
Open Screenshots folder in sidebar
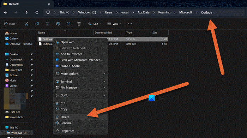click(x=14, y=117)
